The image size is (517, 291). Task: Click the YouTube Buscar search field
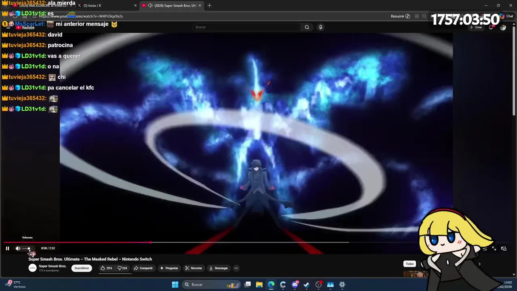(246, 27)
